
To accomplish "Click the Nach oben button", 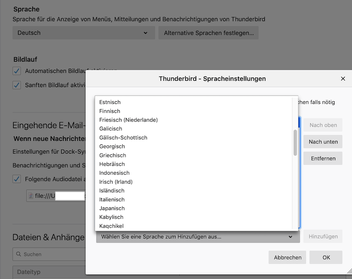I will tap(323, 125).
